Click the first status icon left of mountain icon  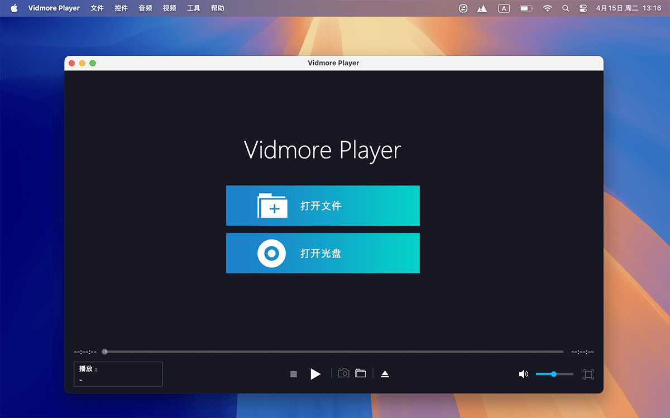[463, 8]
